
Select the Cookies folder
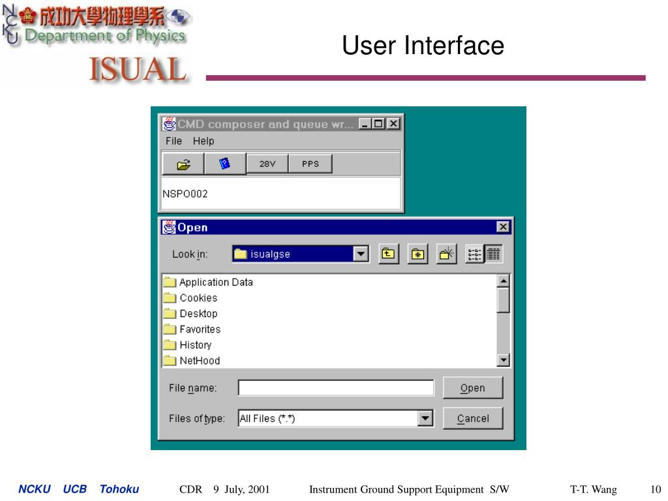pos(190,297)
